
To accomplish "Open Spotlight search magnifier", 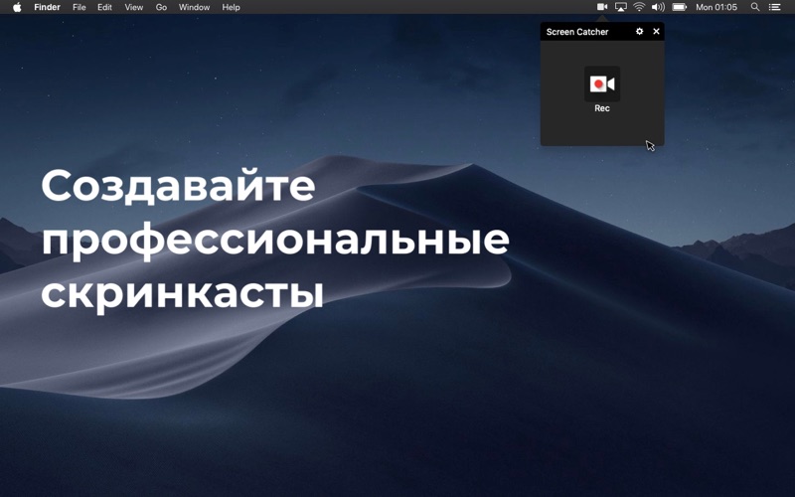I will [755, 7].
